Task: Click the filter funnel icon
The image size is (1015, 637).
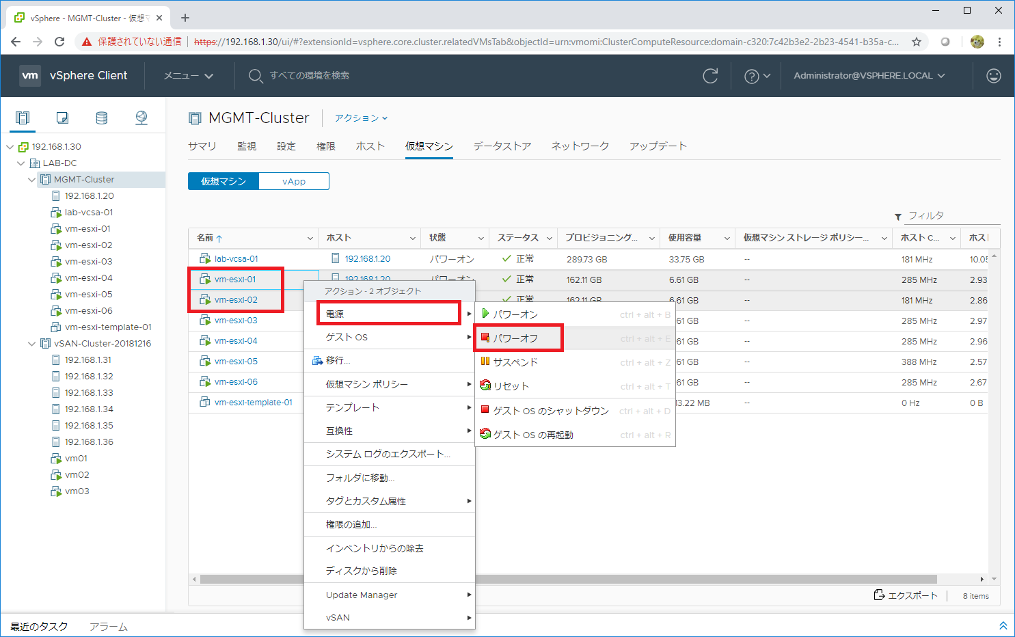Action: click(x=898, y=217)
